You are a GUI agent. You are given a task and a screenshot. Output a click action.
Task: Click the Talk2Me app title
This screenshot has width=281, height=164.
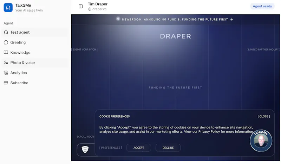pos(23,5)
